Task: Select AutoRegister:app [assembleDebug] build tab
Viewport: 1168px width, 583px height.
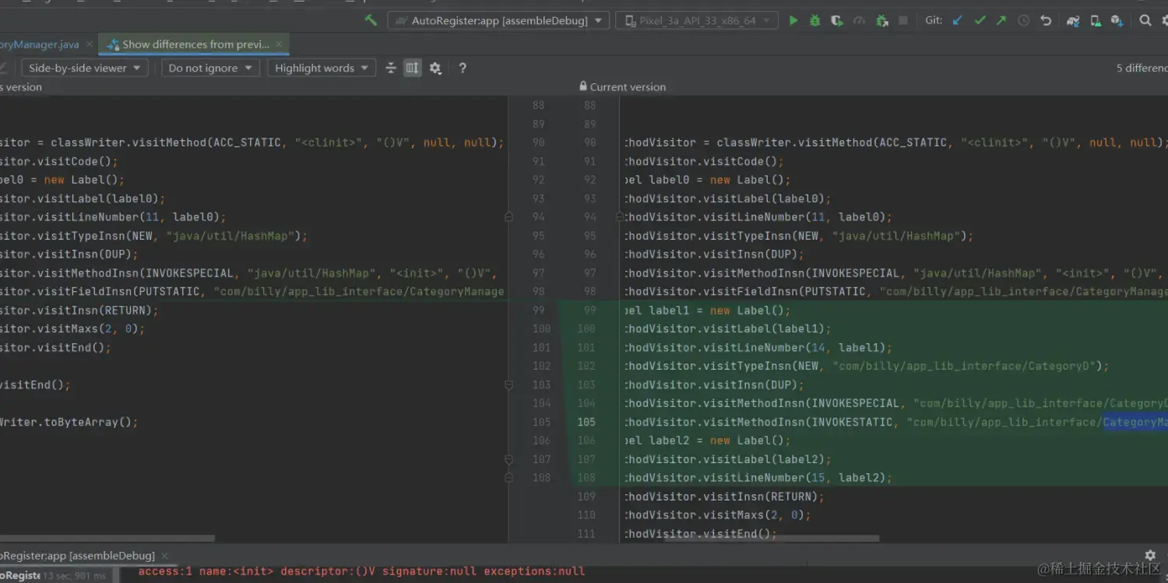Action: tap(78, 555)
